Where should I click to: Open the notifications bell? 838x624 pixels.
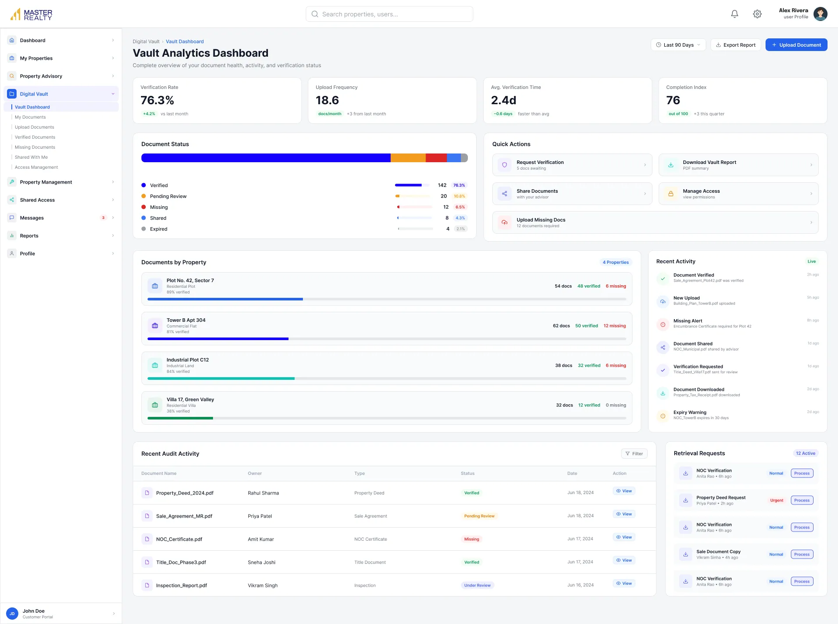pos(735,14)
